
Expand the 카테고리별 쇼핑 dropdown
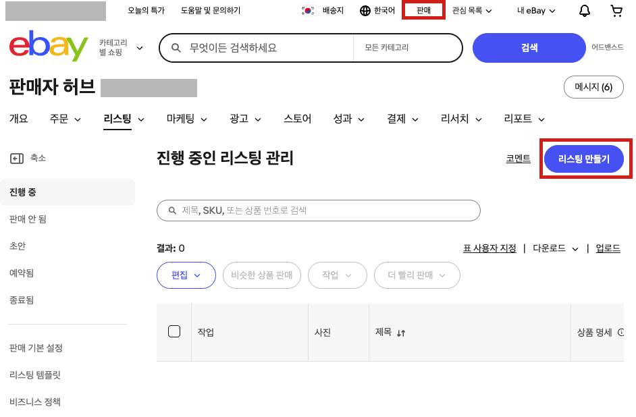(140, 48)
